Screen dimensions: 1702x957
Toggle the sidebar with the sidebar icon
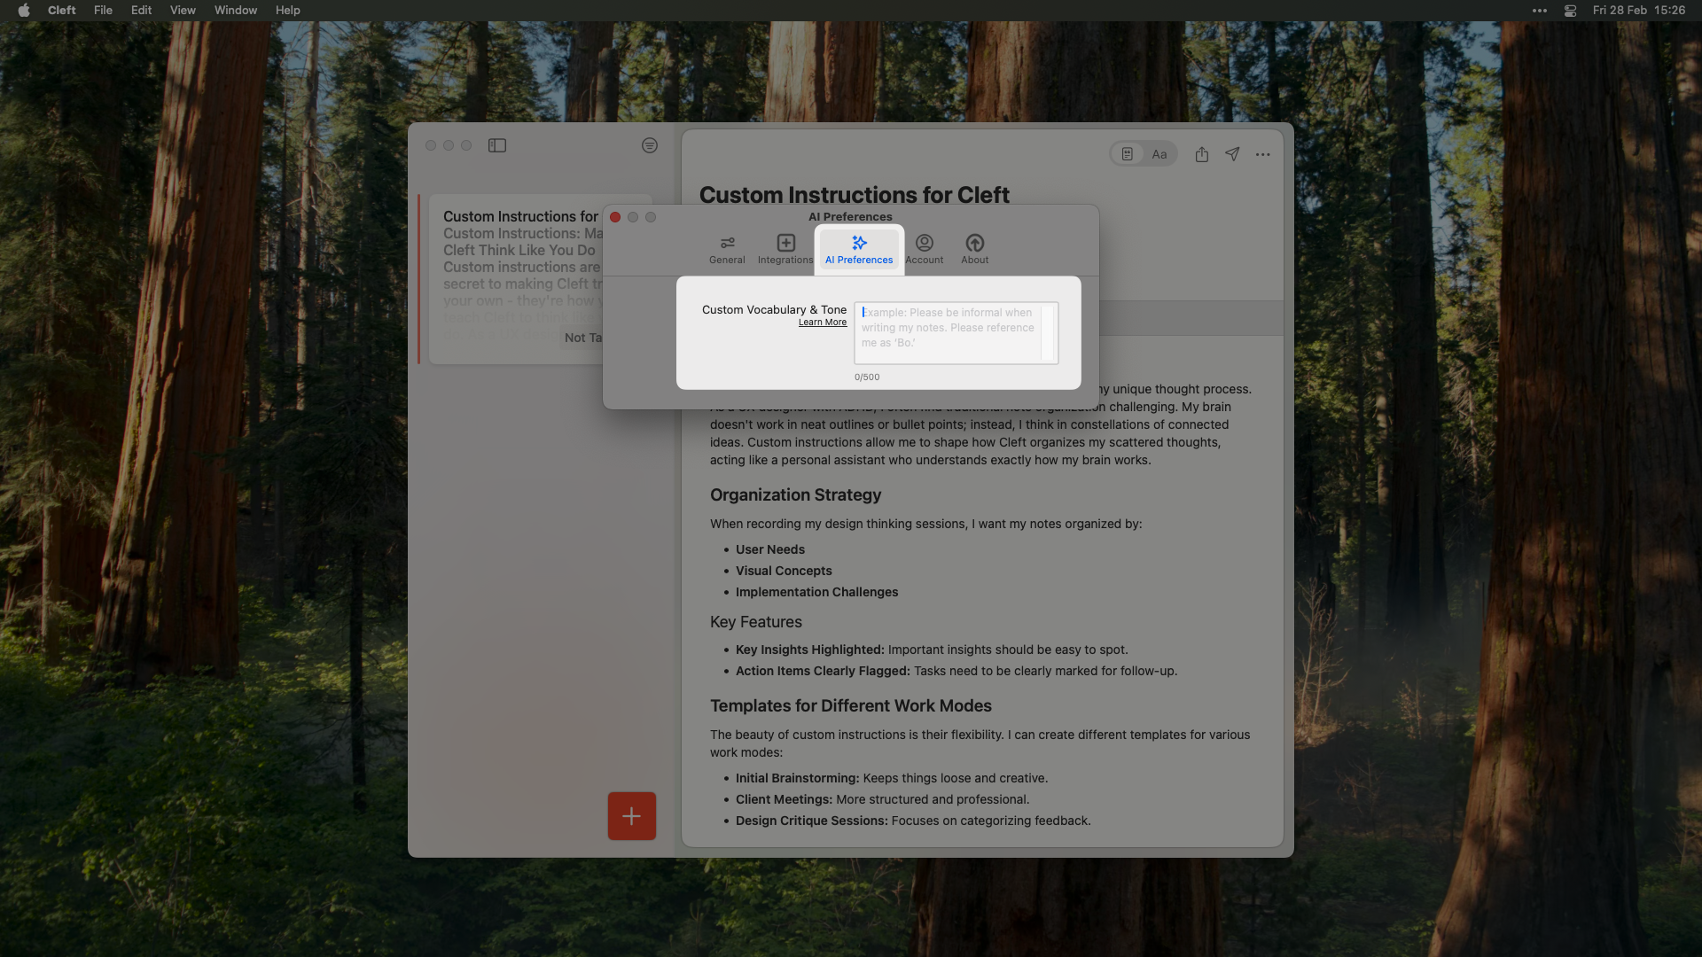[497, 145]
